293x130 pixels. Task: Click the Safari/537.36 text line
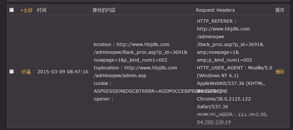(213, 107)
